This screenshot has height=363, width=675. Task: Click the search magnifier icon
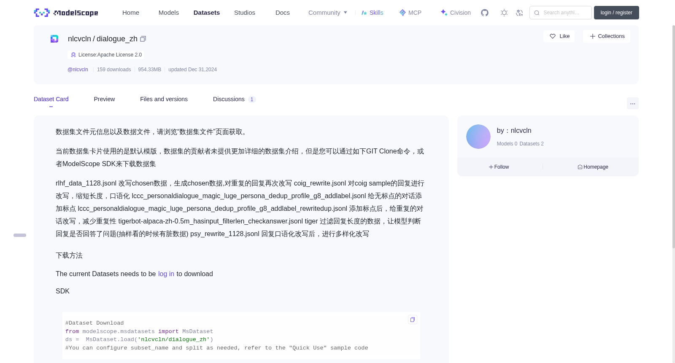(537, 13)
